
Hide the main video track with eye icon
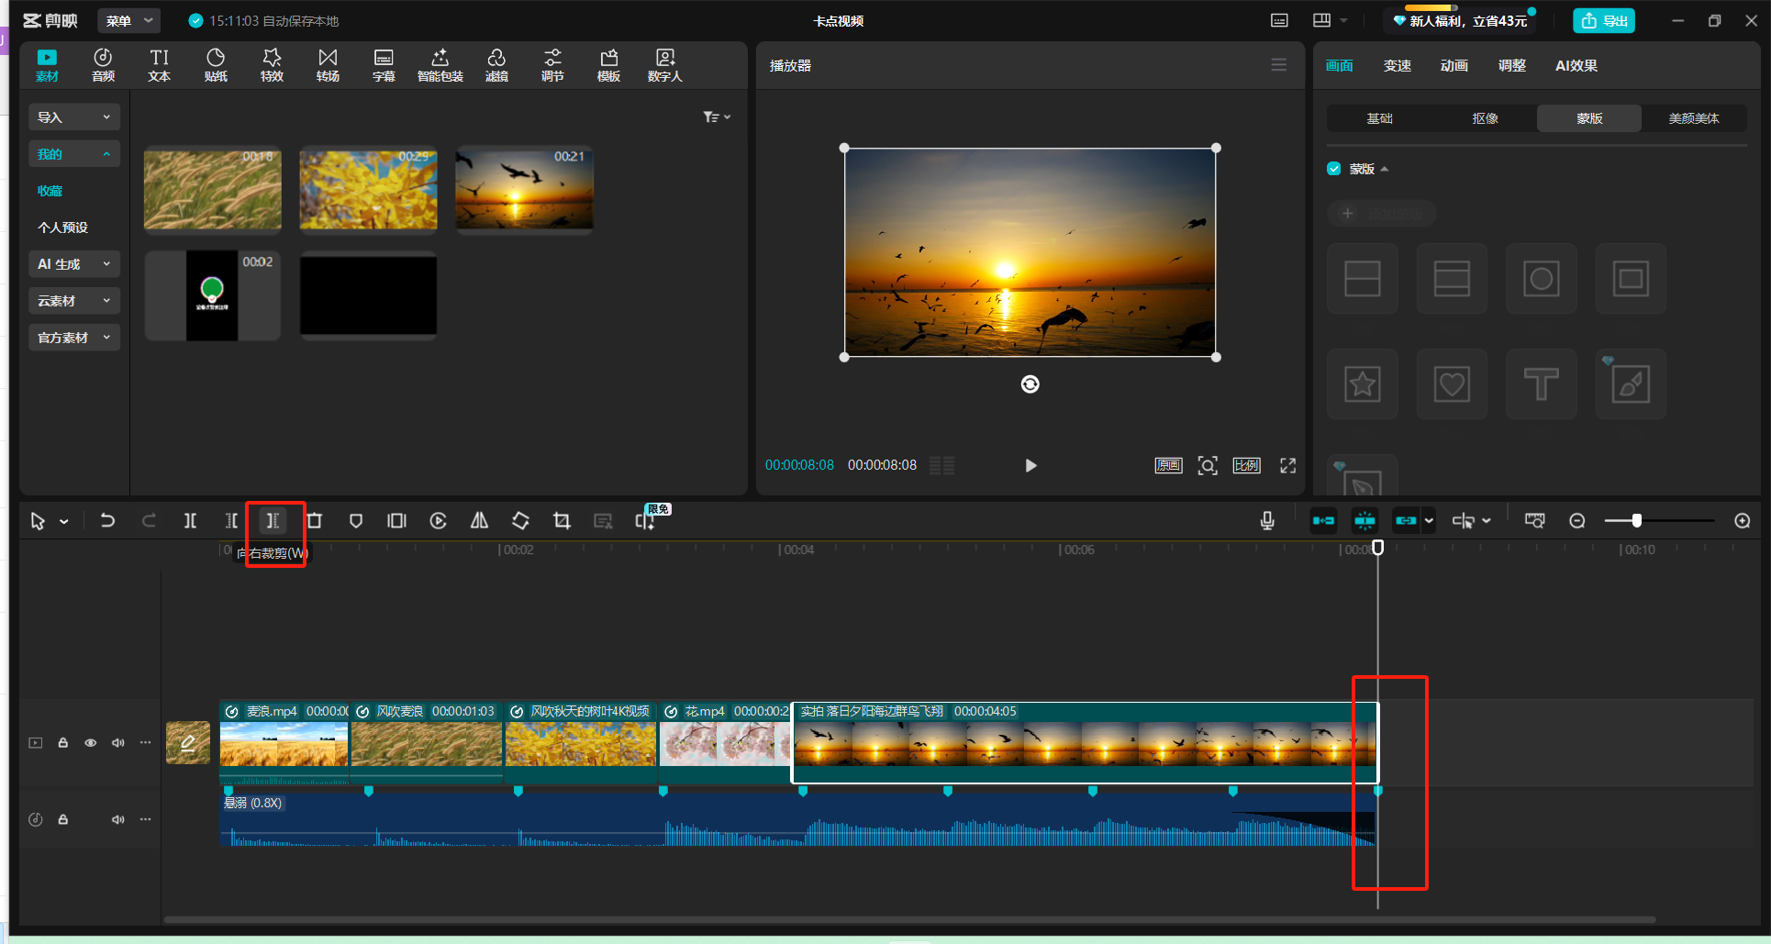(x=91, y=743)
